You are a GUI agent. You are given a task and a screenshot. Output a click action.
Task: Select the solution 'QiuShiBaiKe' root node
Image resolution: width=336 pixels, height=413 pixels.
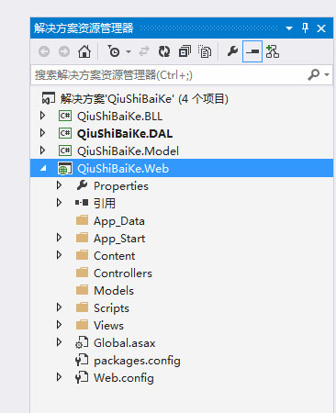(x=144, y=99)
